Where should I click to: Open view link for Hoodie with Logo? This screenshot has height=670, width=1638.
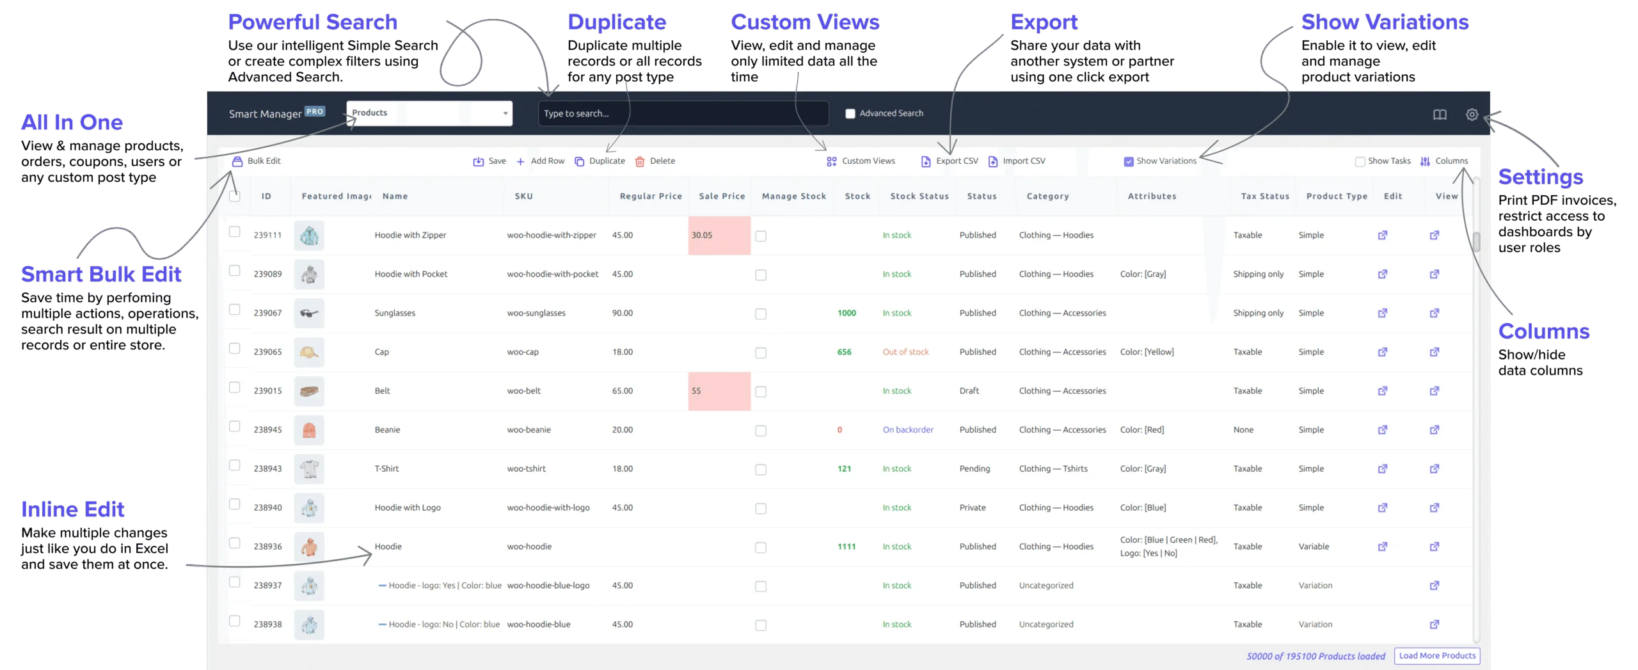tap(1435, 508)
